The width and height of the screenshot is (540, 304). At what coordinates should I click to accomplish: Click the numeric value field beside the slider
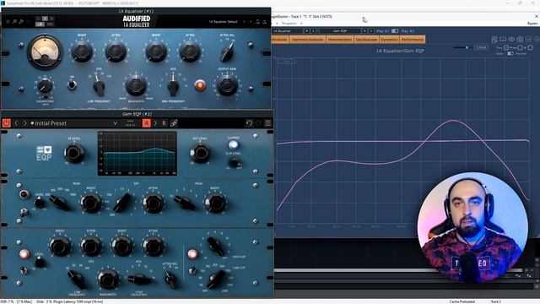(x=481, y=47)
